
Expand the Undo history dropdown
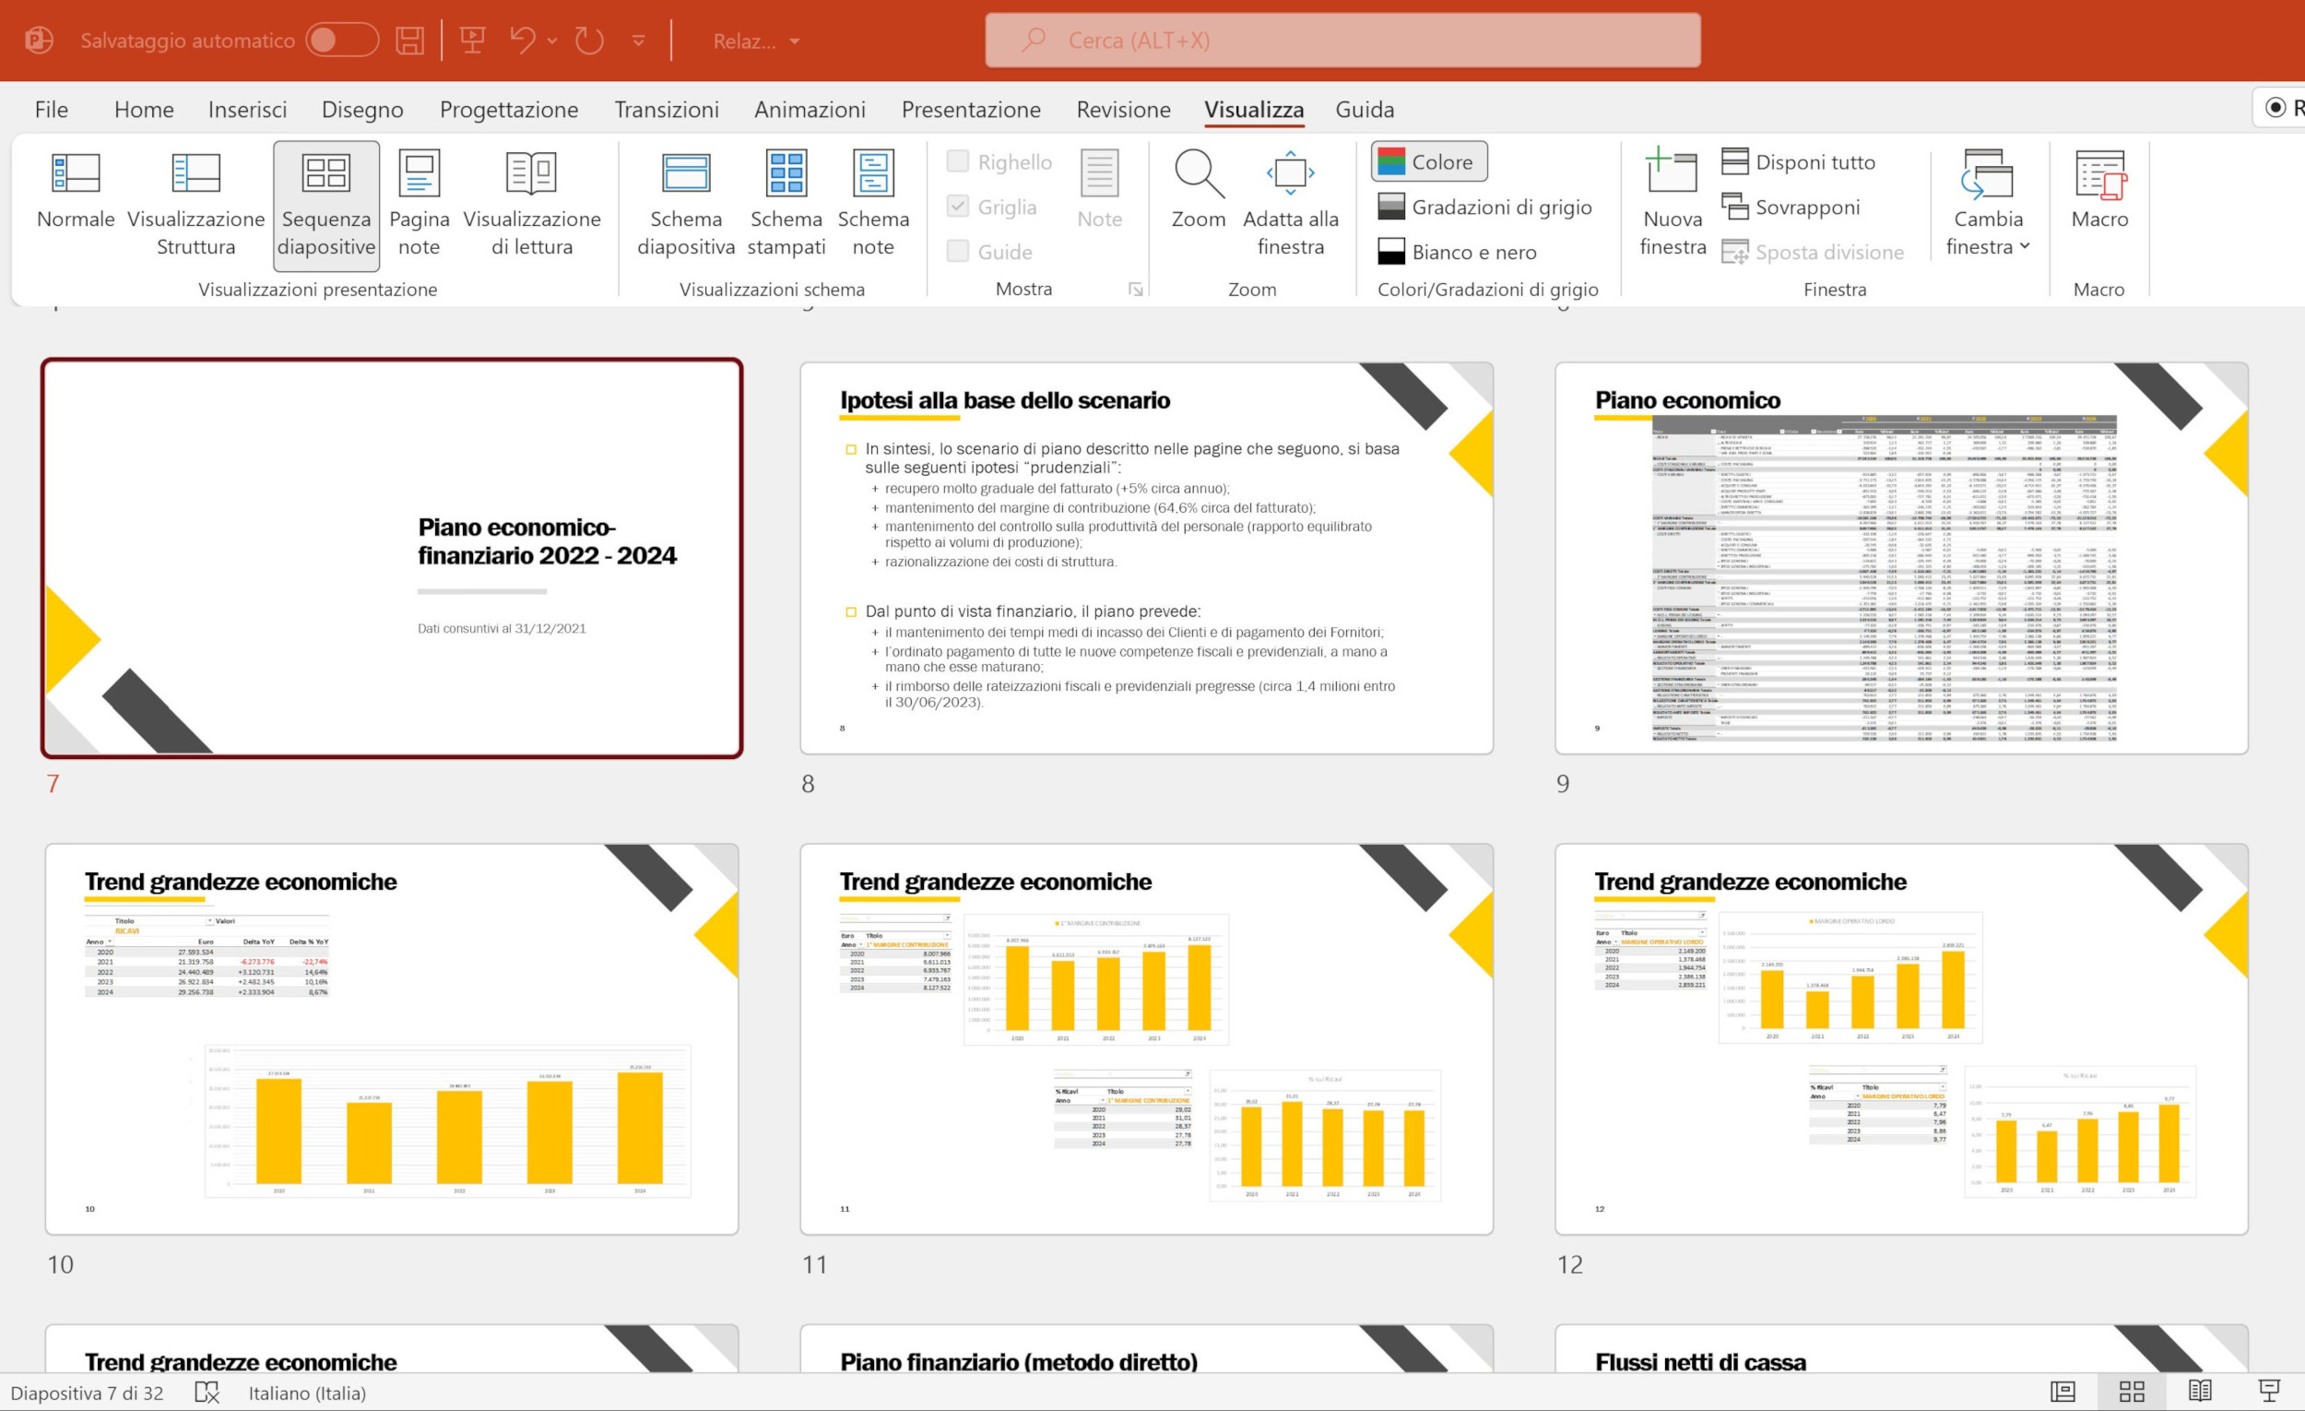click(552, 41)
